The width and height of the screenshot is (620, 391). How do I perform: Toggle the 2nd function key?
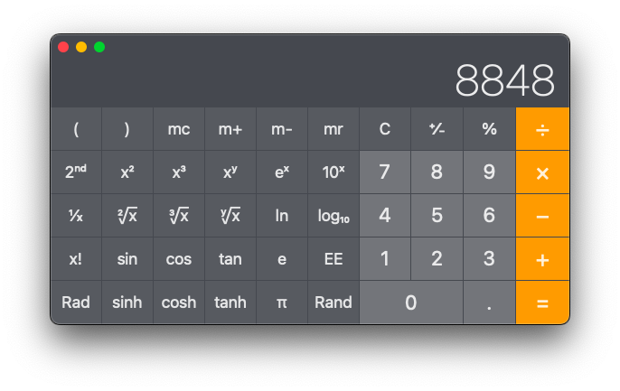(x=76, y=172)
